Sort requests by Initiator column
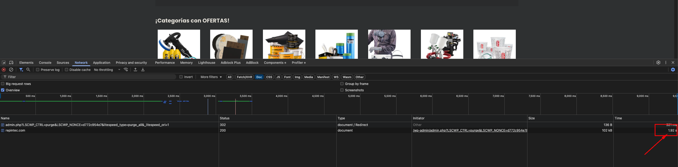The height and width of the screenshot is (167, 678). point(469,118)
